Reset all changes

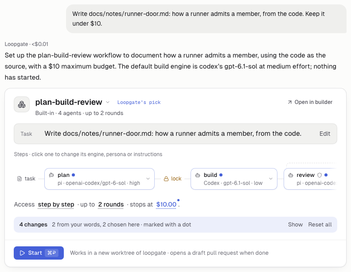click(320, 225)
